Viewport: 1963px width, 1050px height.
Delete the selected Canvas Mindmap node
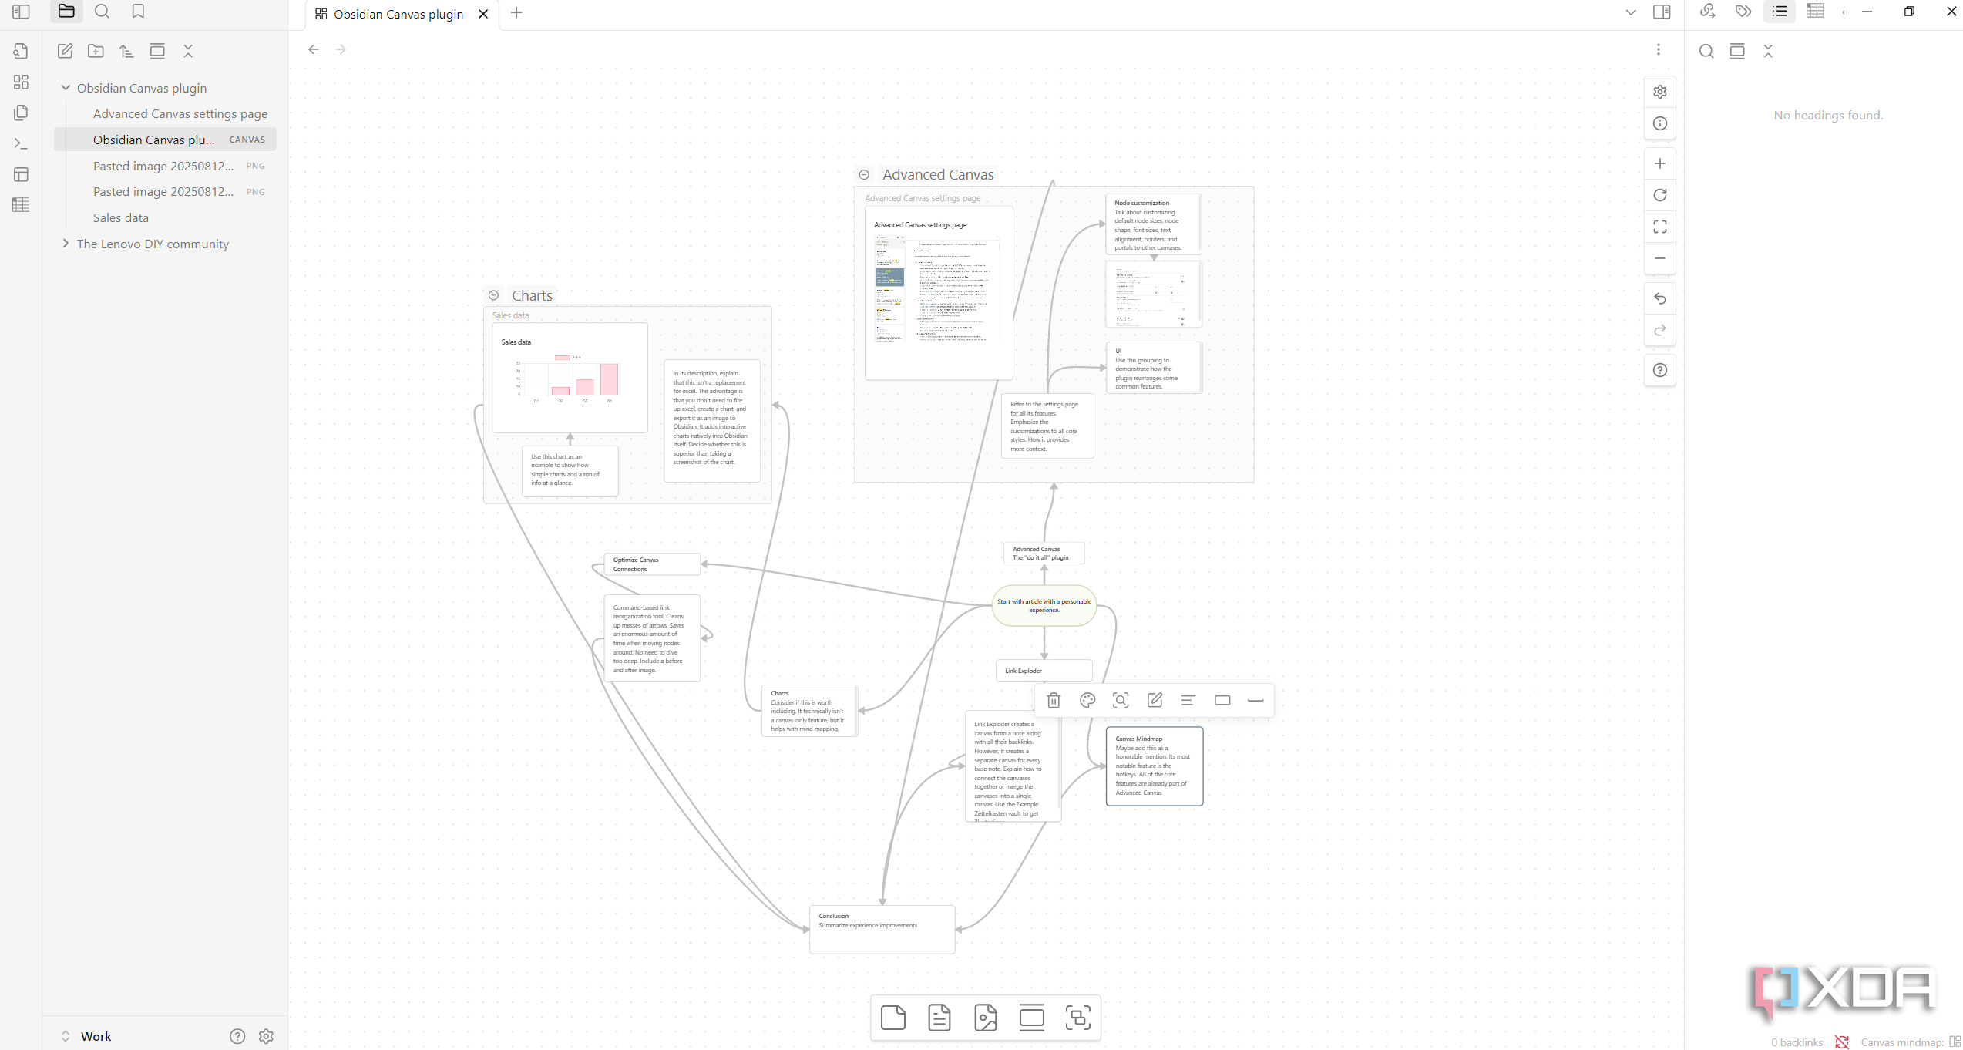1054,700
